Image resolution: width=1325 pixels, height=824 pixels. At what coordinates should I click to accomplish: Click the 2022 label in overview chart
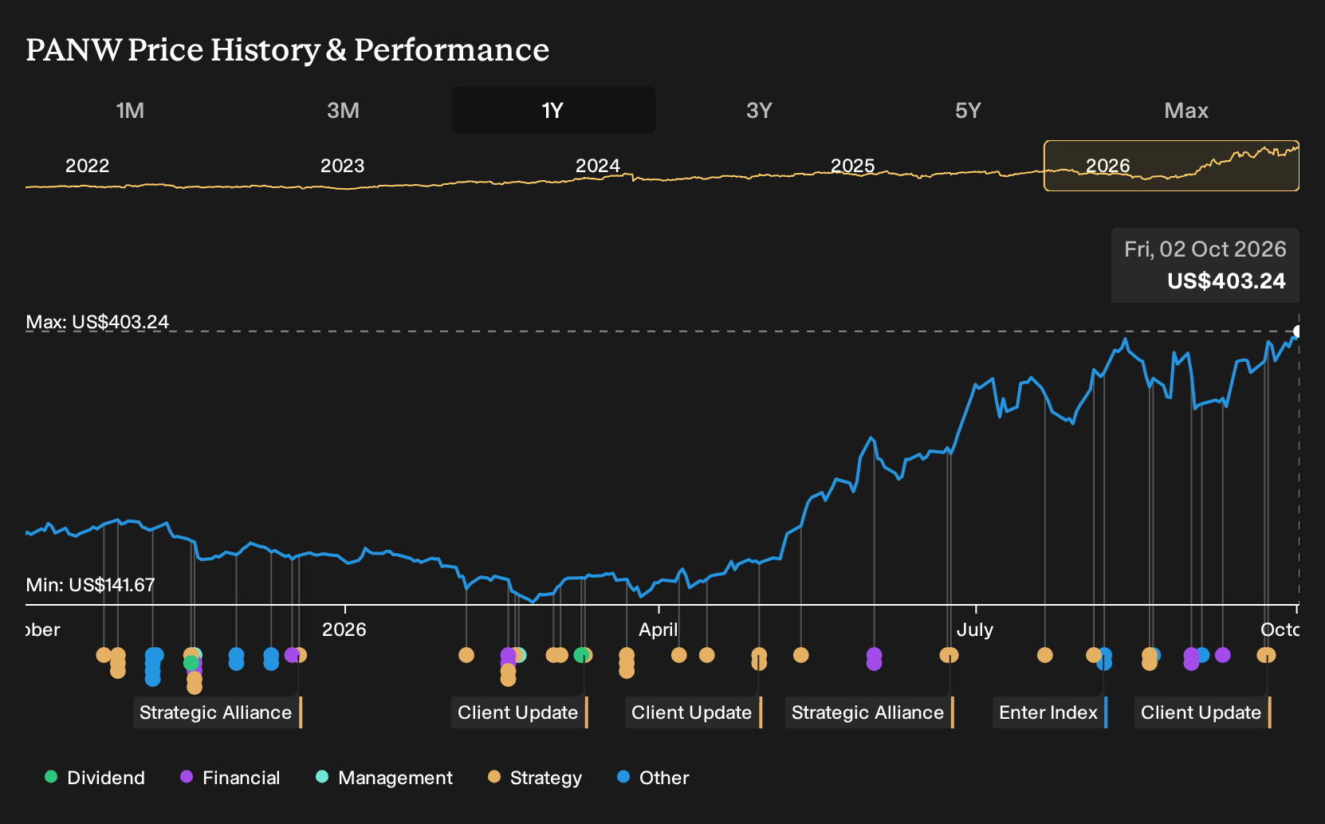point(87,166)
